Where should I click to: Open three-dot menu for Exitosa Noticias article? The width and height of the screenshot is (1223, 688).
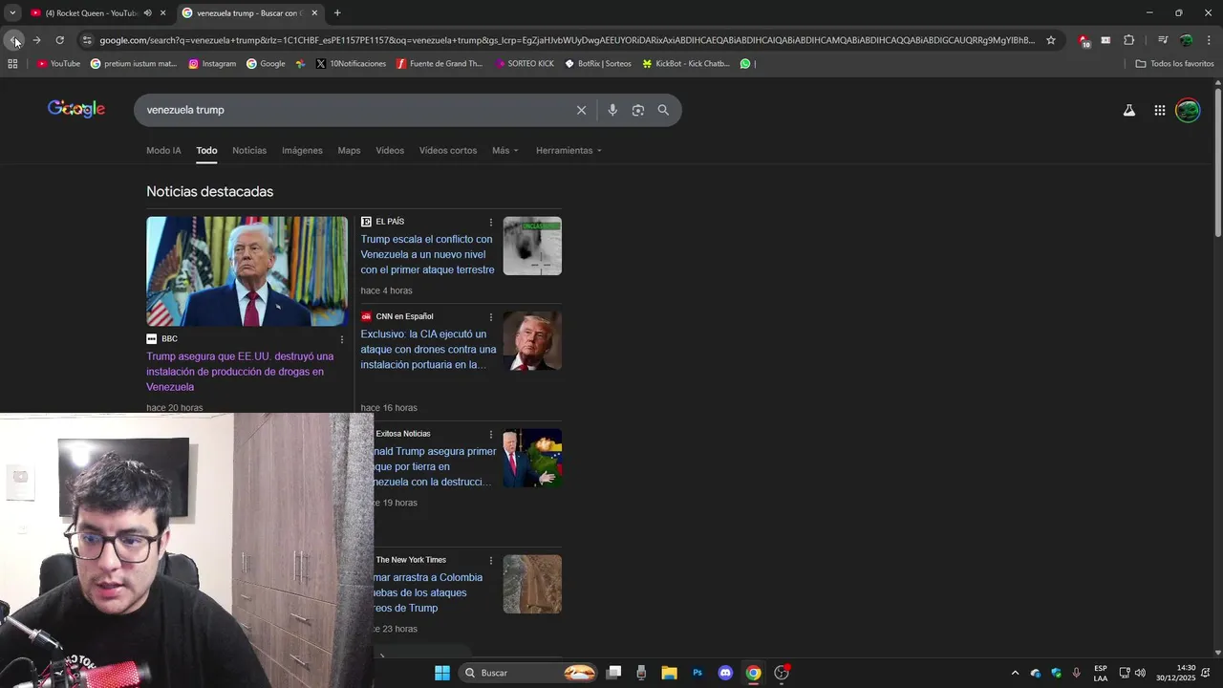pyautogui.click(x=491, y=434)
